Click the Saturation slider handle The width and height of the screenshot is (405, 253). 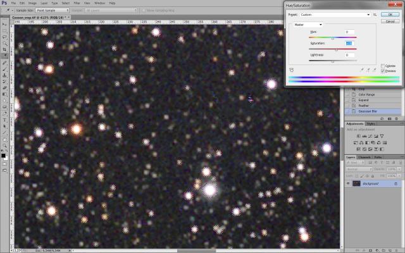tap(337, 49)
